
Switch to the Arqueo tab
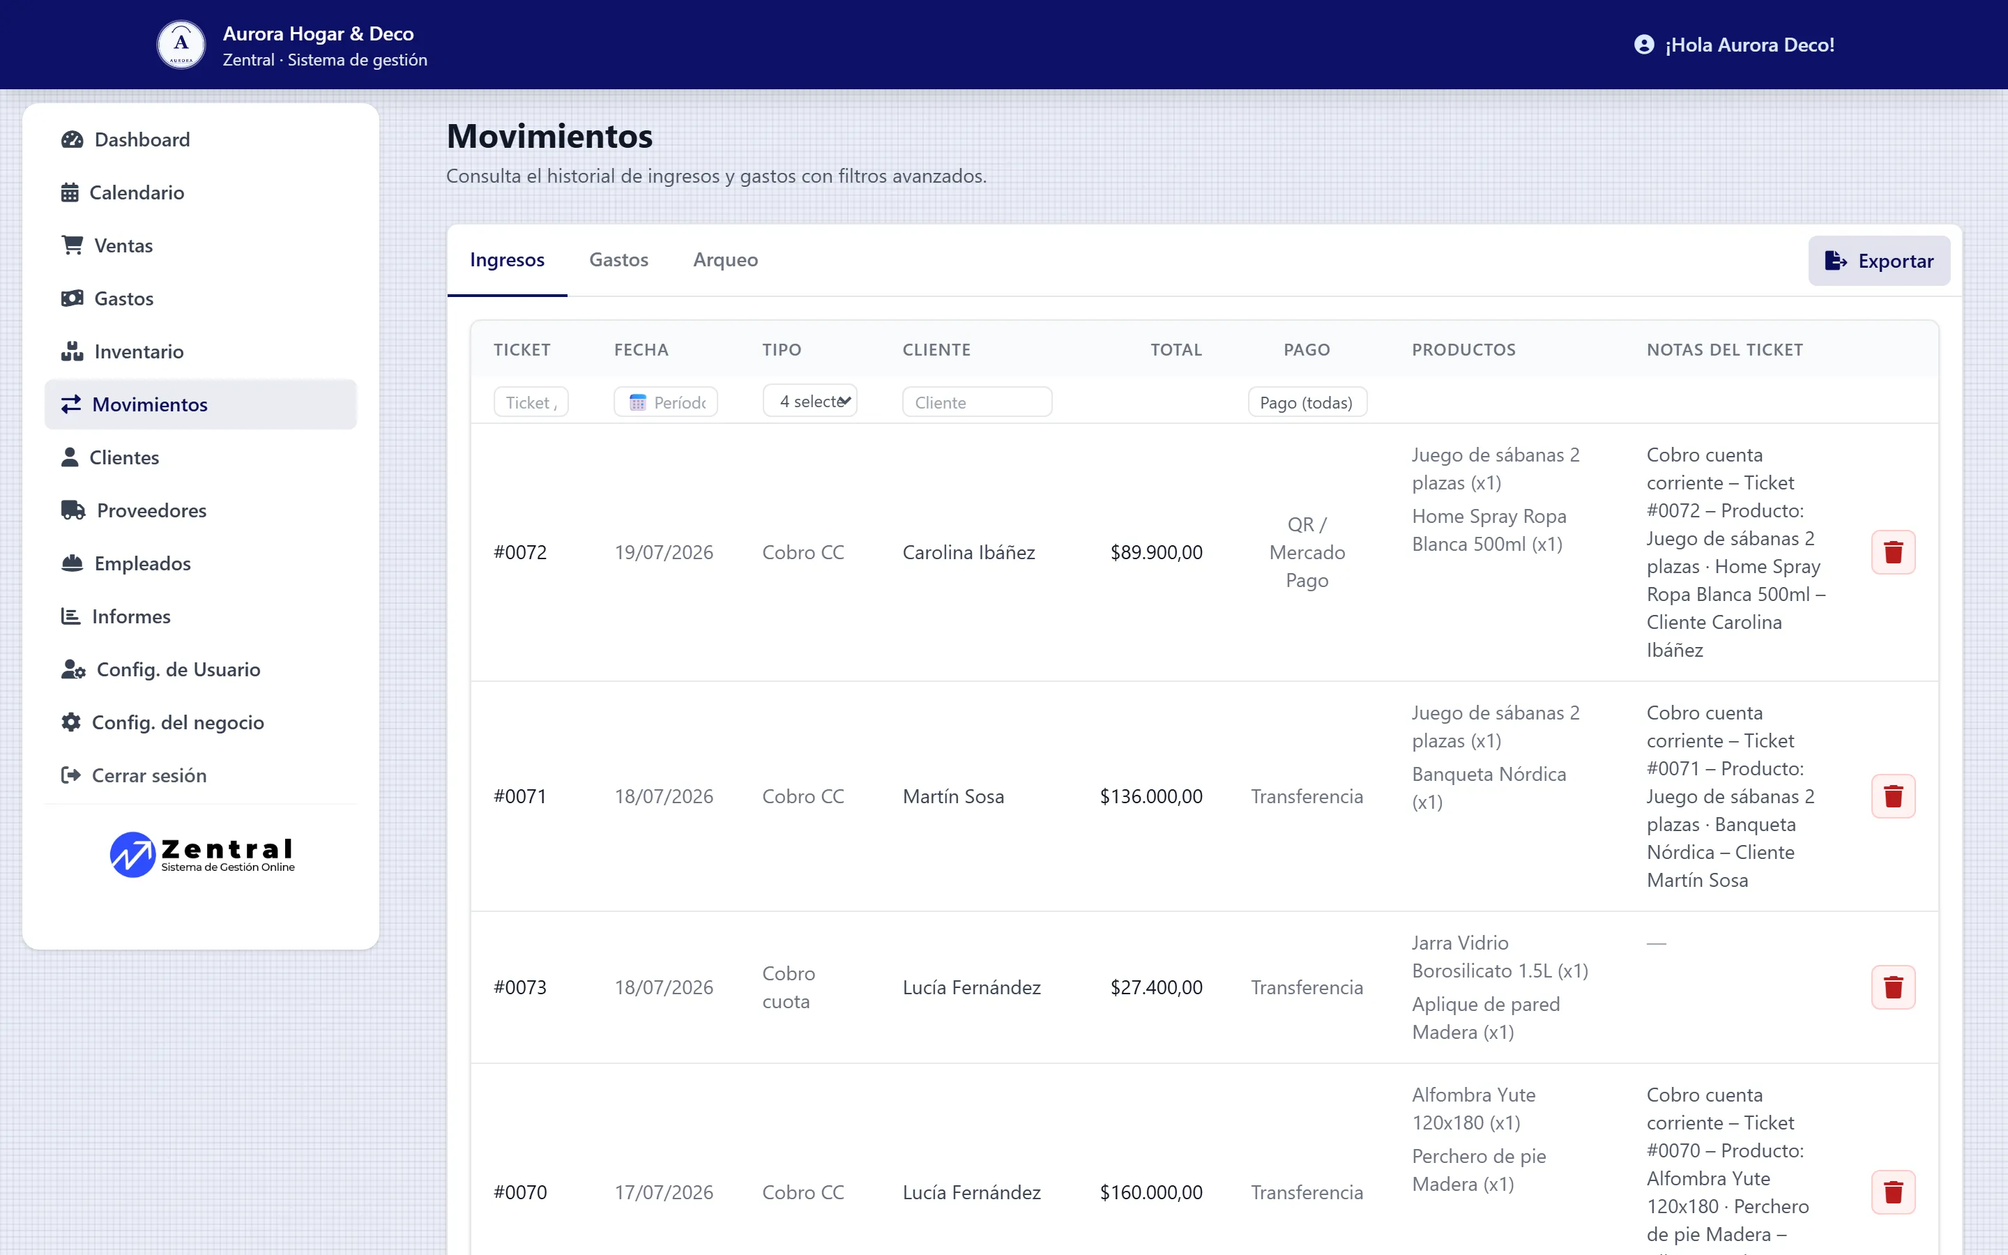coord(726,260)
